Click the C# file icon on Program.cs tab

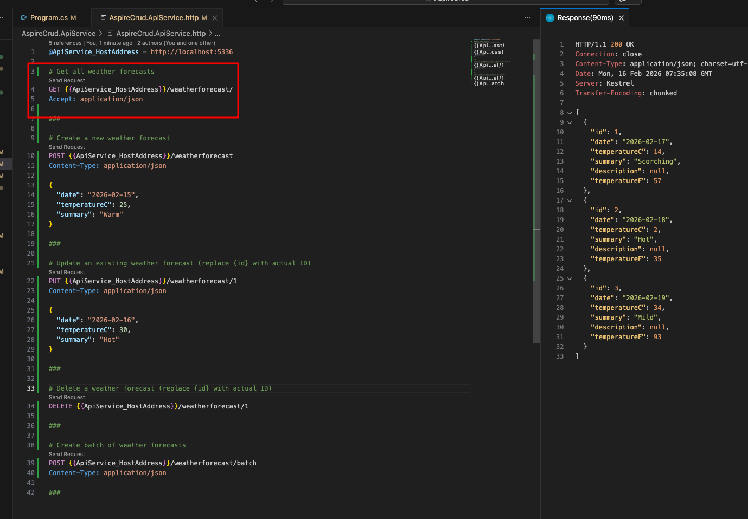click(x=24, y=18)
